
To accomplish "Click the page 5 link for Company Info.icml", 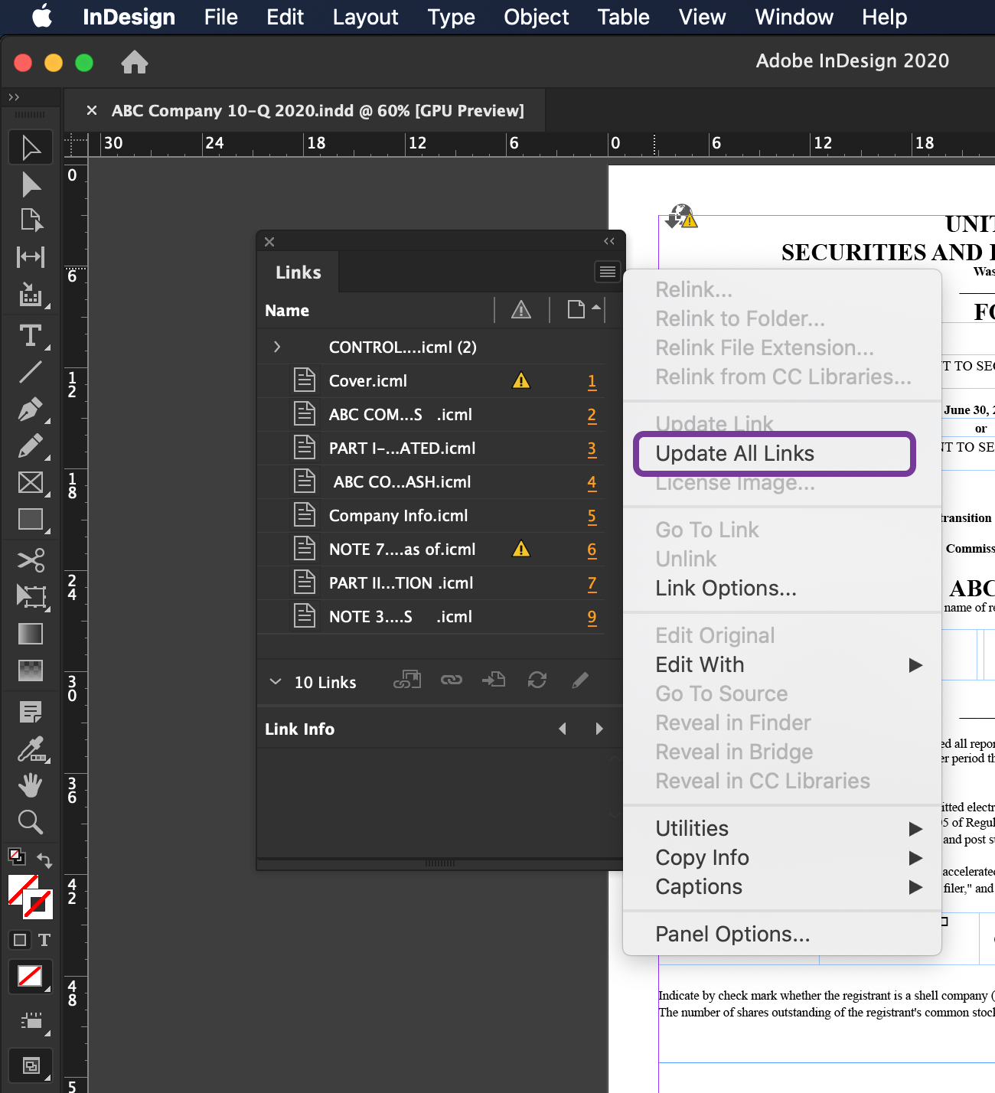I will [592, 517].
